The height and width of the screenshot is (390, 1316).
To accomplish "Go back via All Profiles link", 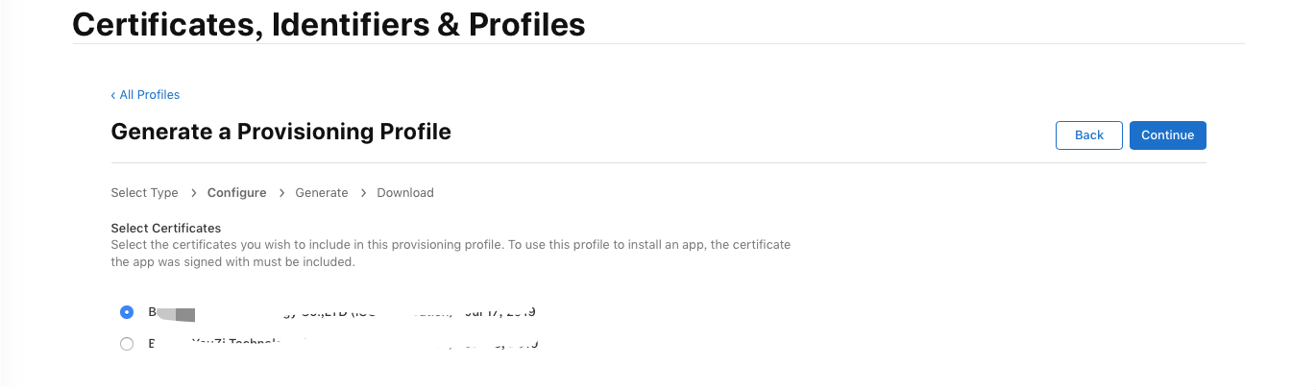I will tap(145, 94).
